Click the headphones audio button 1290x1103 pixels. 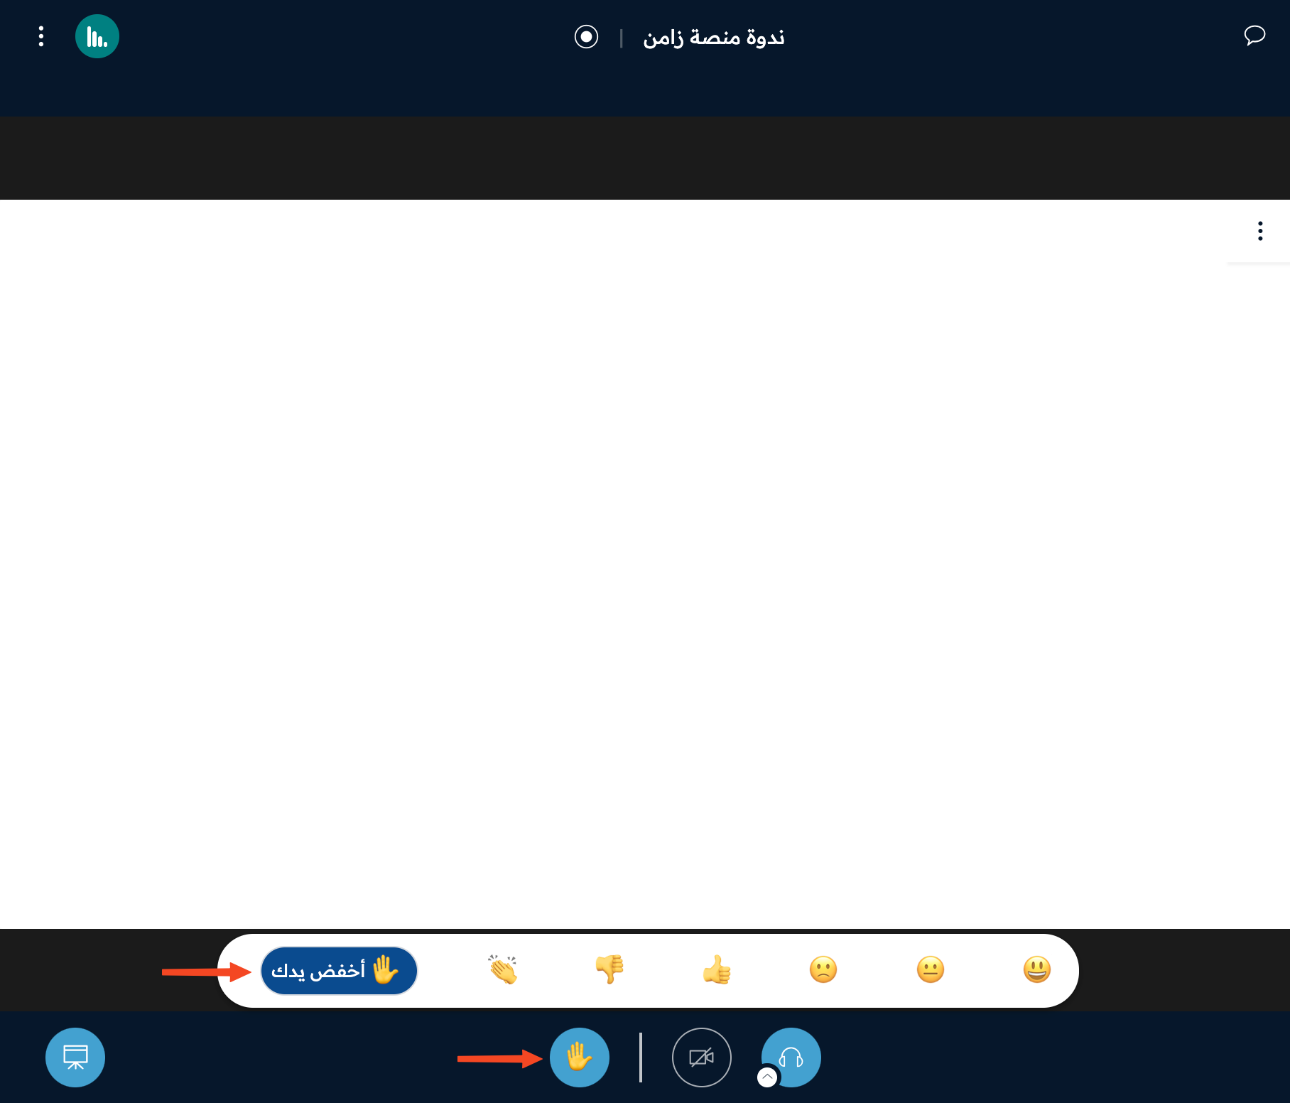point(791,1058)
